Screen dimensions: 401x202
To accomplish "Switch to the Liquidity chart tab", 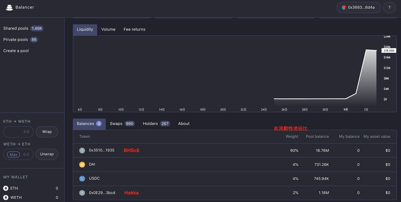I will 85,30.
